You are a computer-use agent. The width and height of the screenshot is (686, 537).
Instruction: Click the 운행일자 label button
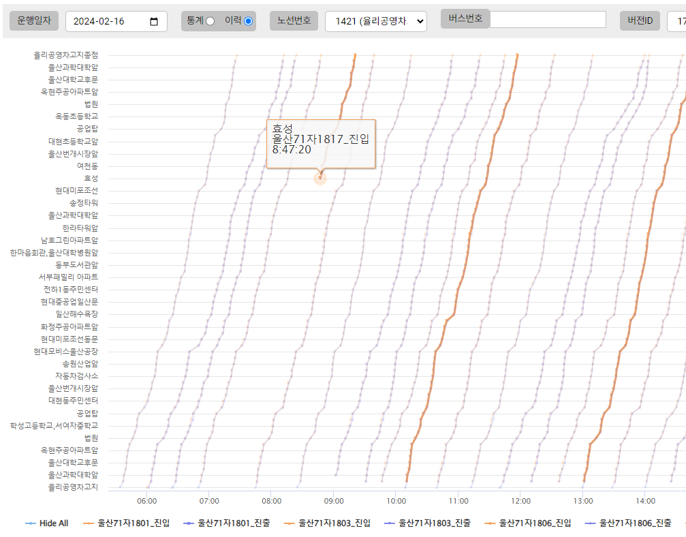[34, 21]
